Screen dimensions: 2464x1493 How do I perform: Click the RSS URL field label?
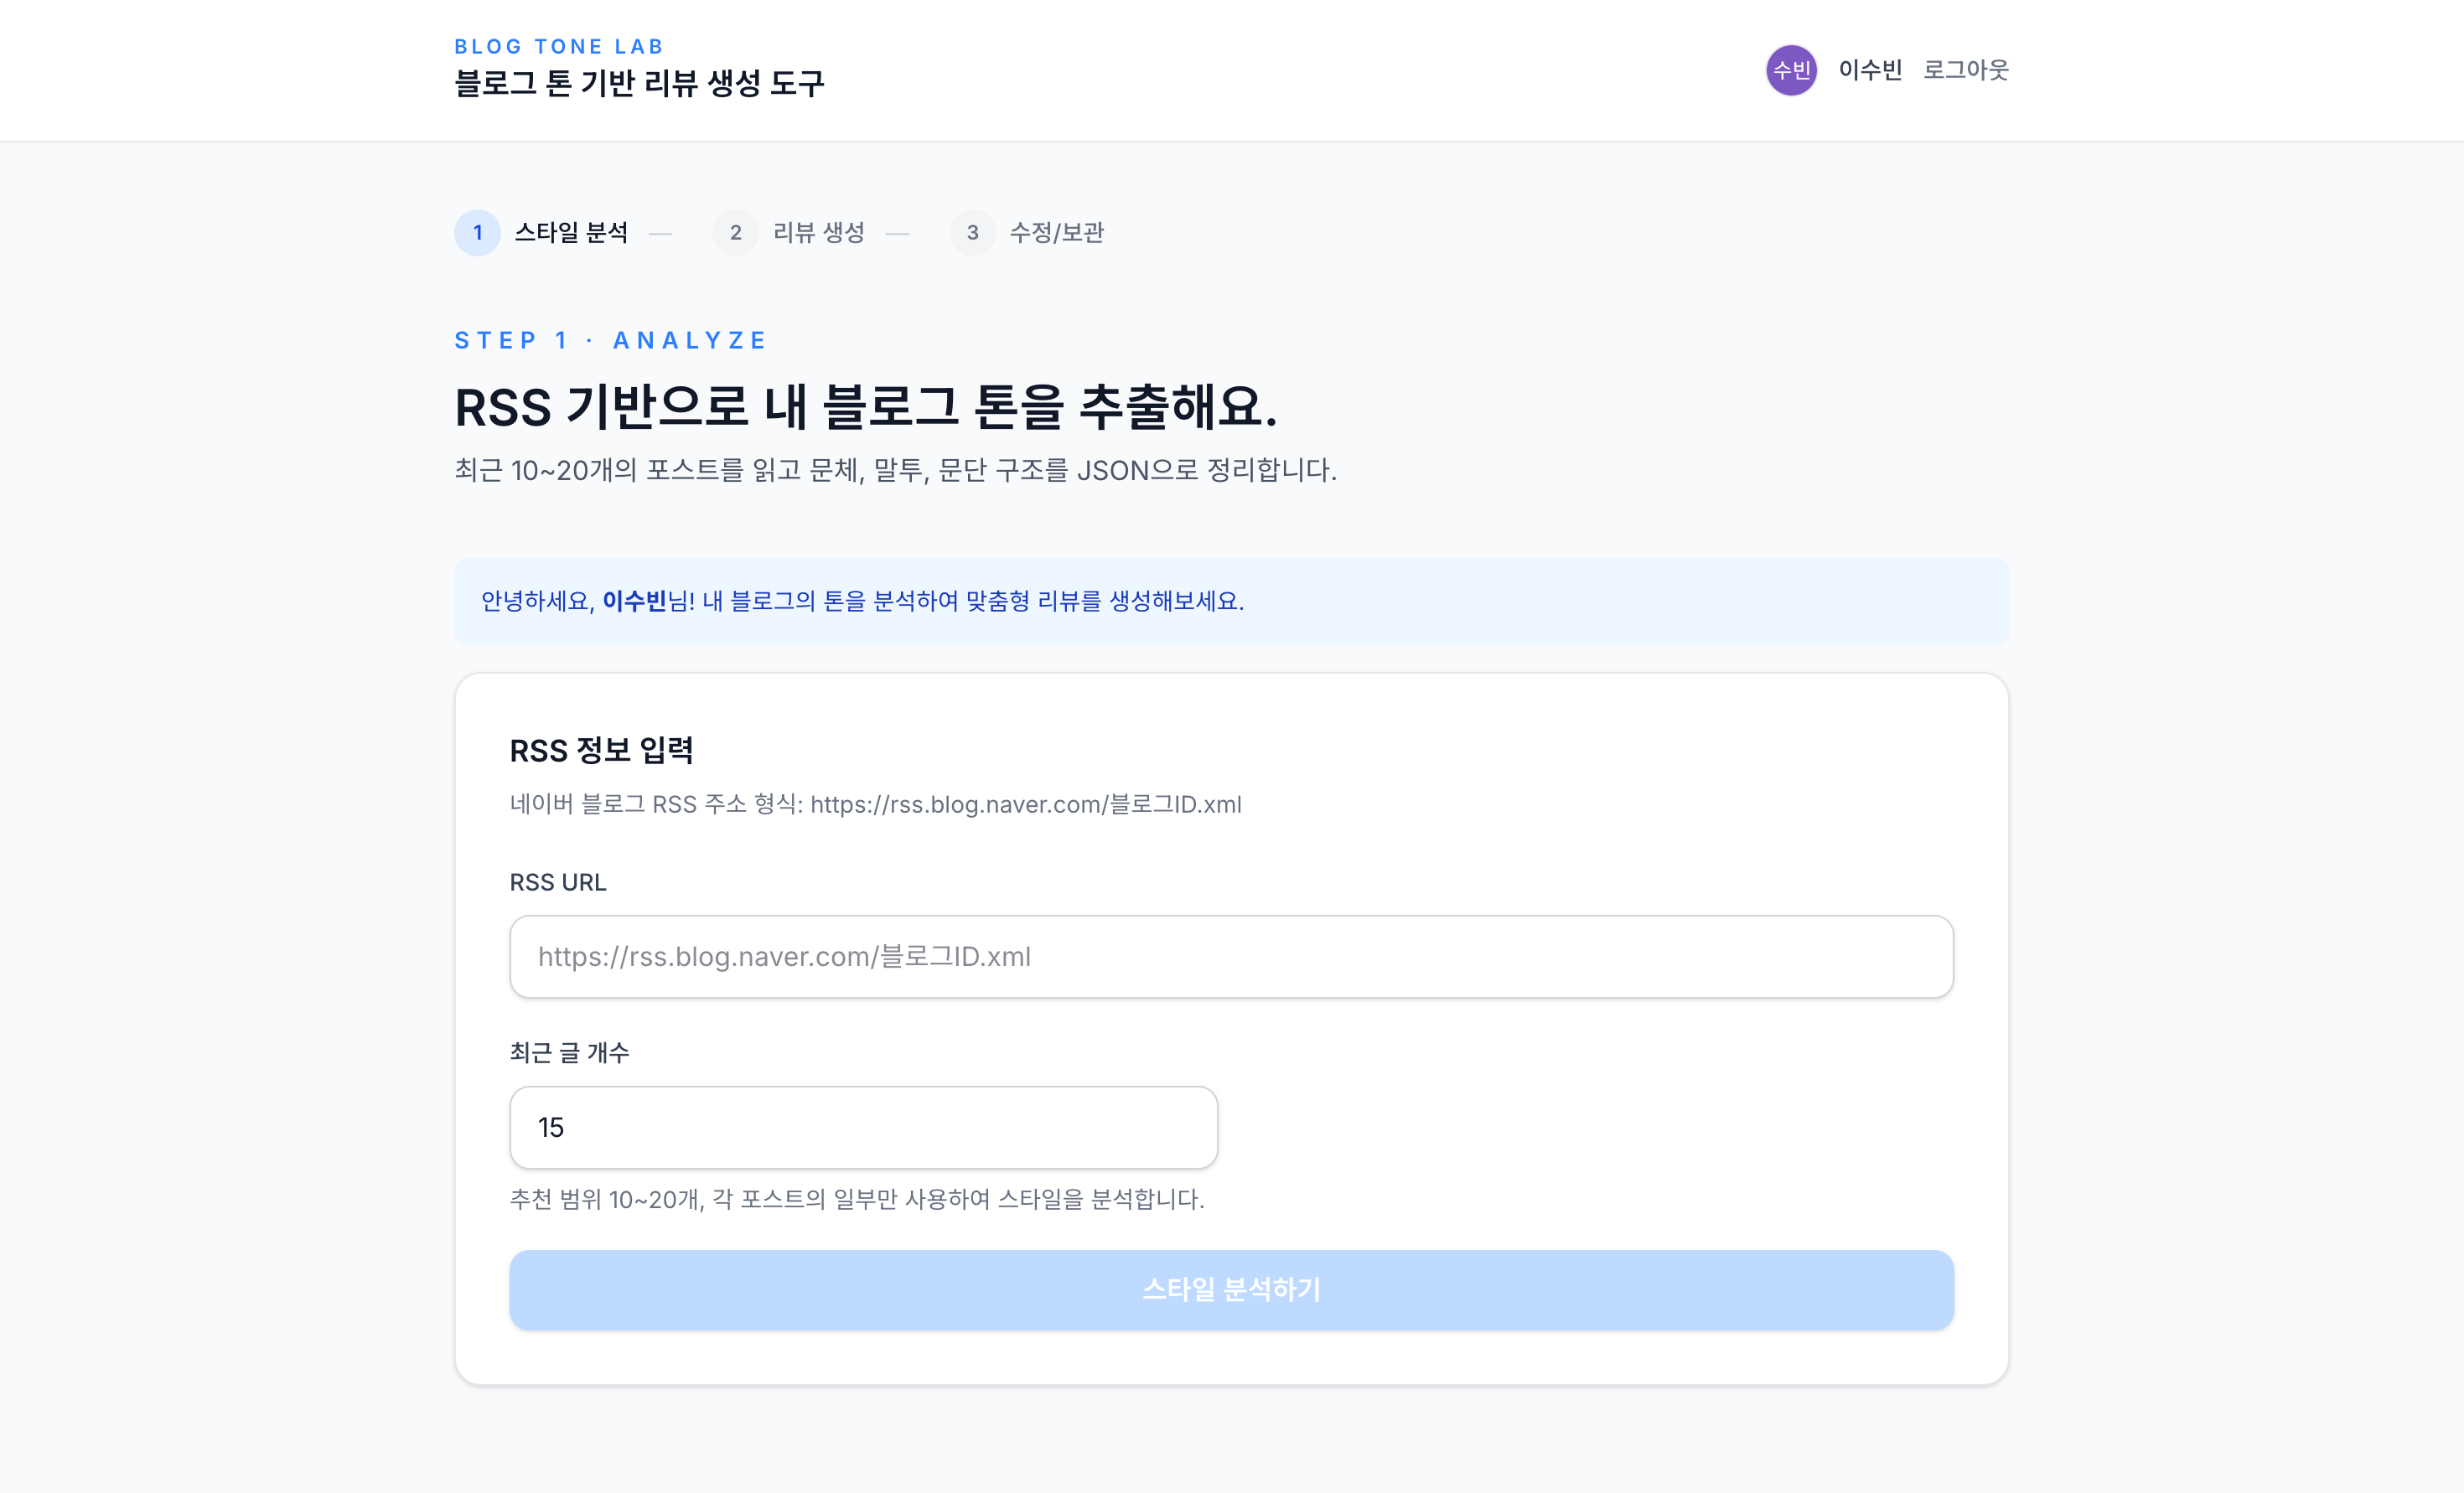(558, 883)
